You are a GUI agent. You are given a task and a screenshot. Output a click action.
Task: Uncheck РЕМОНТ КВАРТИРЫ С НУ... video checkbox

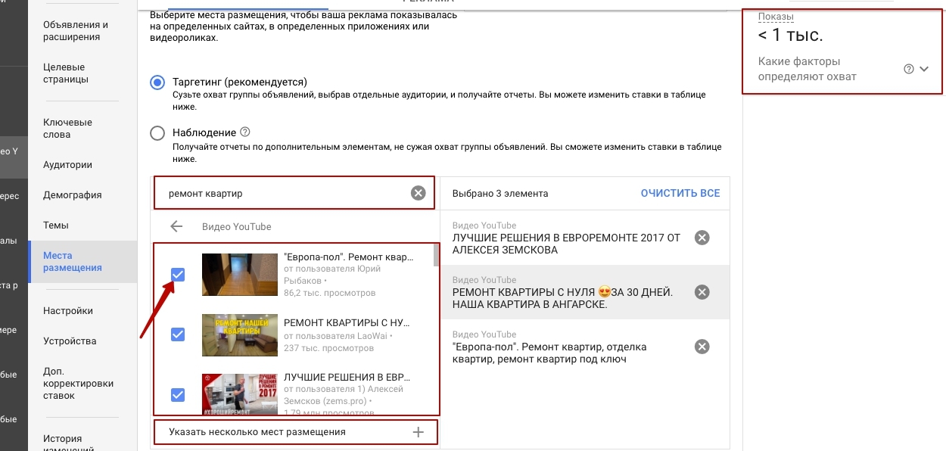coord(178,334)
